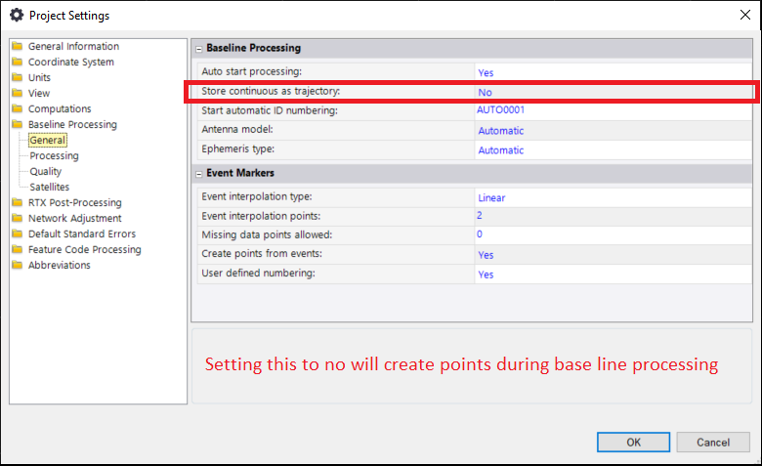Click the Units folder icon

point(17,78)
